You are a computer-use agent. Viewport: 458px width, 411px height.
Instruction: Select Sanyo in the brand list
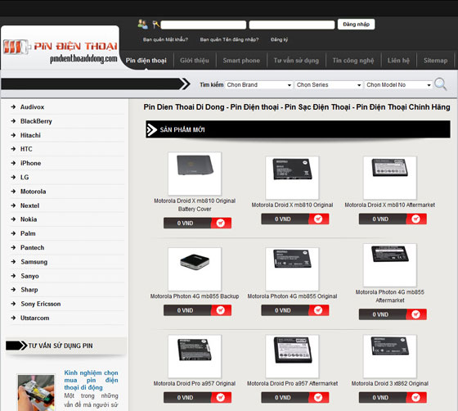(29, 276)
